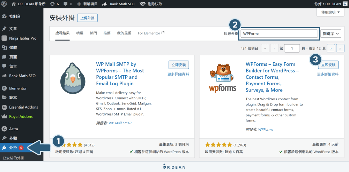Click WP Mail SMTP pigeon plugin icon
The image size is (349, 172).
73,78
